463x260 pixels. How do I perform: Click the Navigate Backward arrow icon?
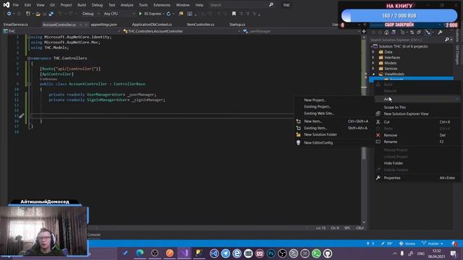point(9,14)
